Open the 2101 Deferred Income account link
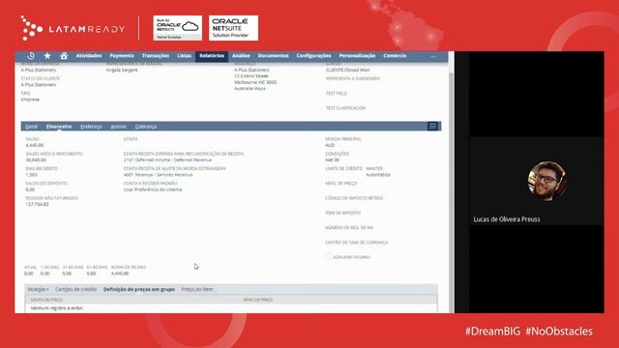This screenshot has width=619, height=348. [x=167, y=159]
